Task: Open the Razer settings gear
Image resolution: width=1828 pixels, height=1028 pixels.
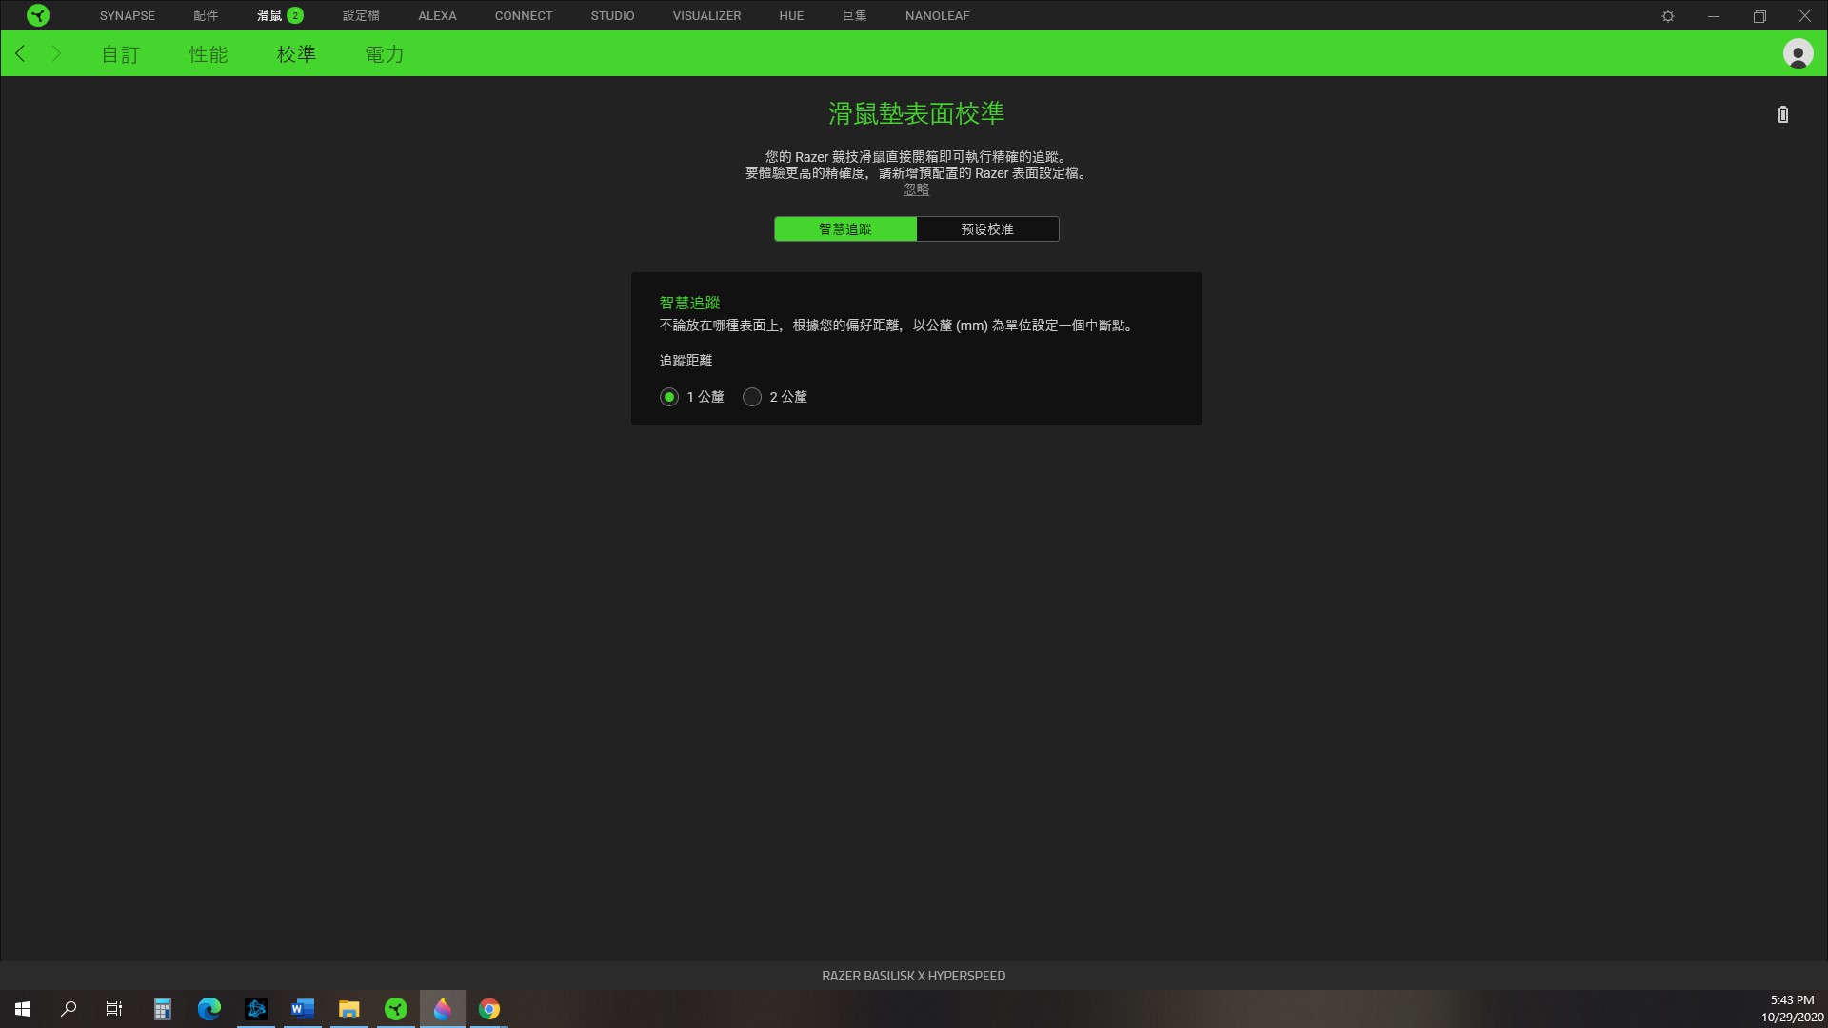Action: pos(1668,16)
